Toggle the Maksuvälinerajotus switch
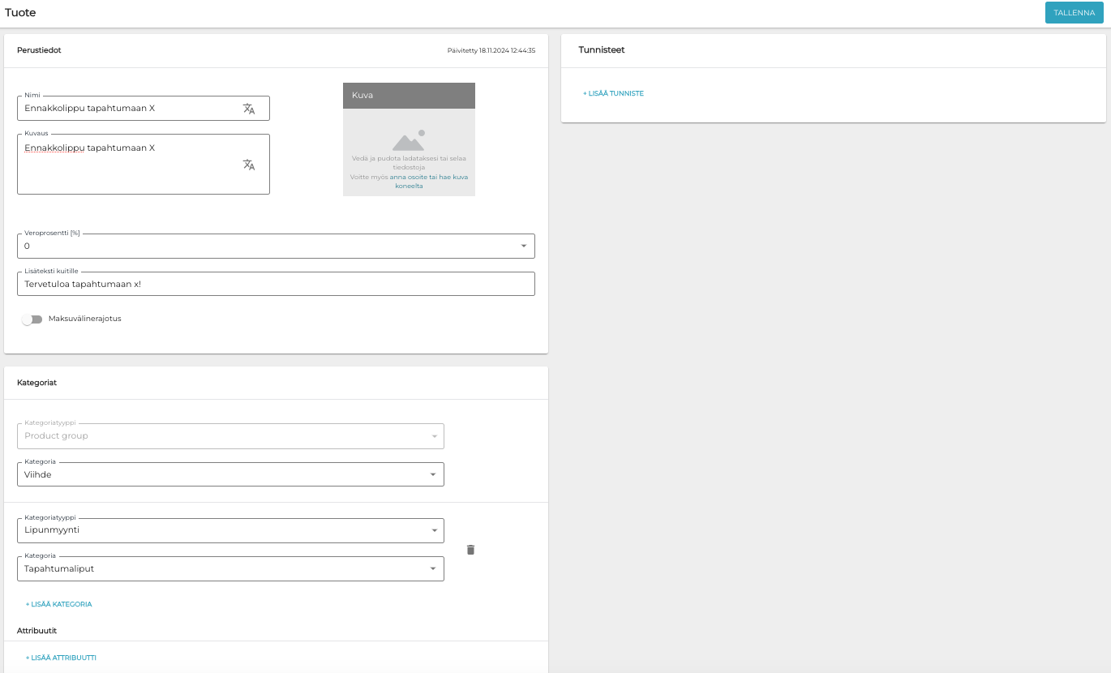The height and width of the screenshot is (673, 1111). (32, 319)
